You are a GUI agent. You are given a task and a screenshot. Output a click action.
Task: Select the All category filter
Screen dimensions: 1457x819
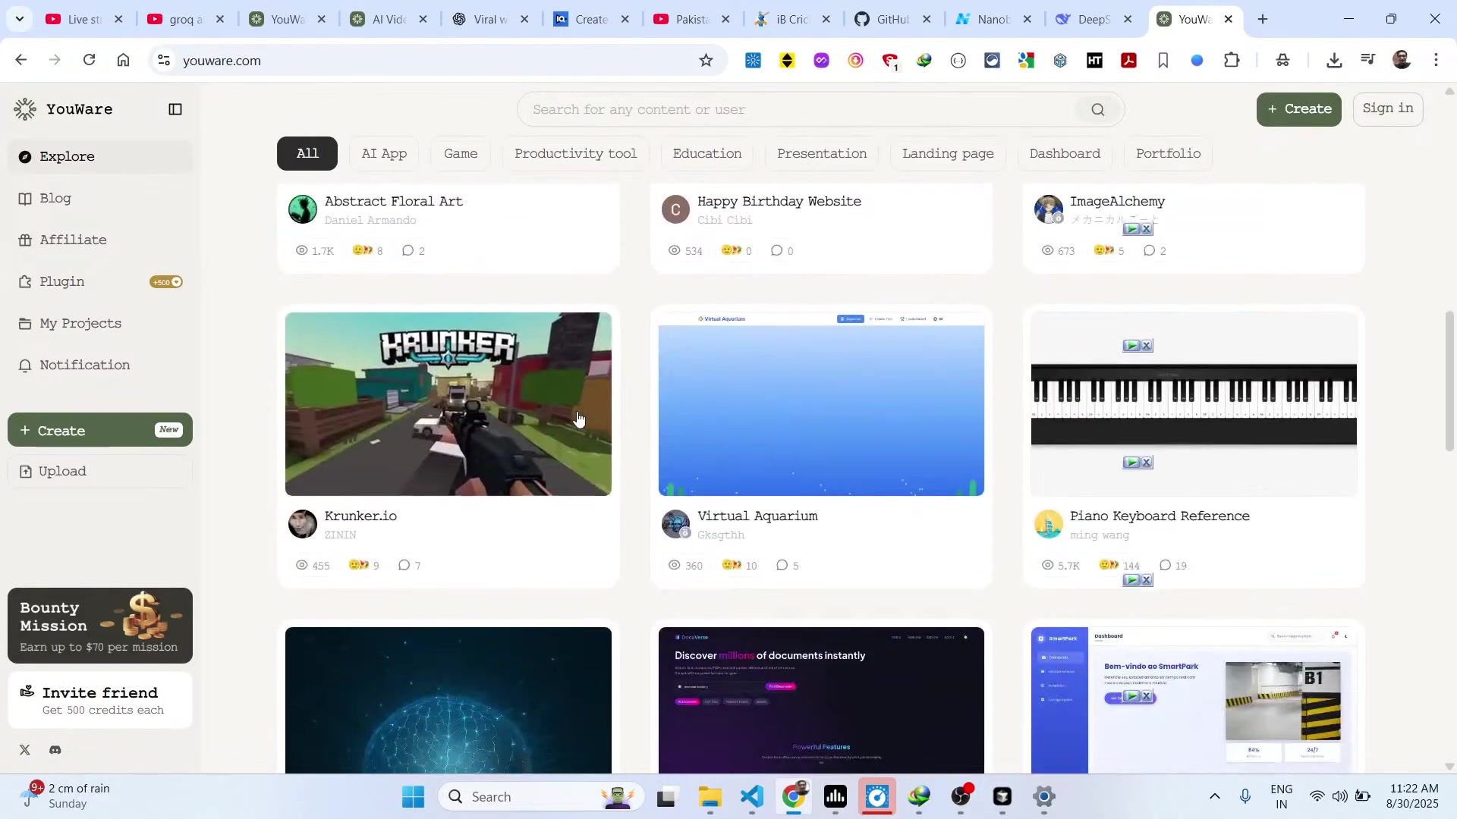tap(307, 153)
